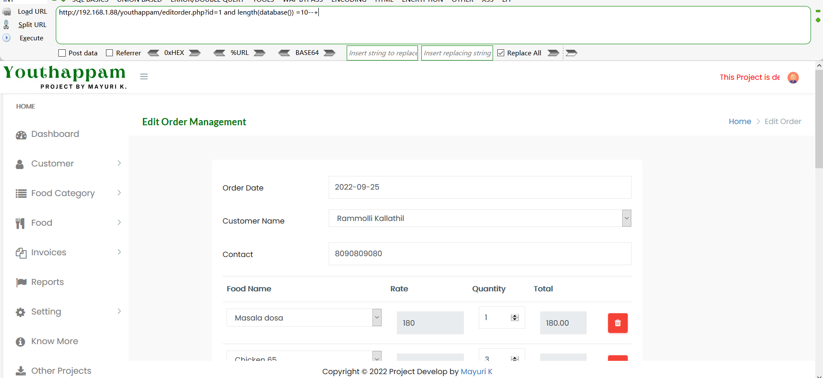Viewport: 823px width, 378px height.
Task: Open Reports in the sidebar
Action: (x=48, y=282)
